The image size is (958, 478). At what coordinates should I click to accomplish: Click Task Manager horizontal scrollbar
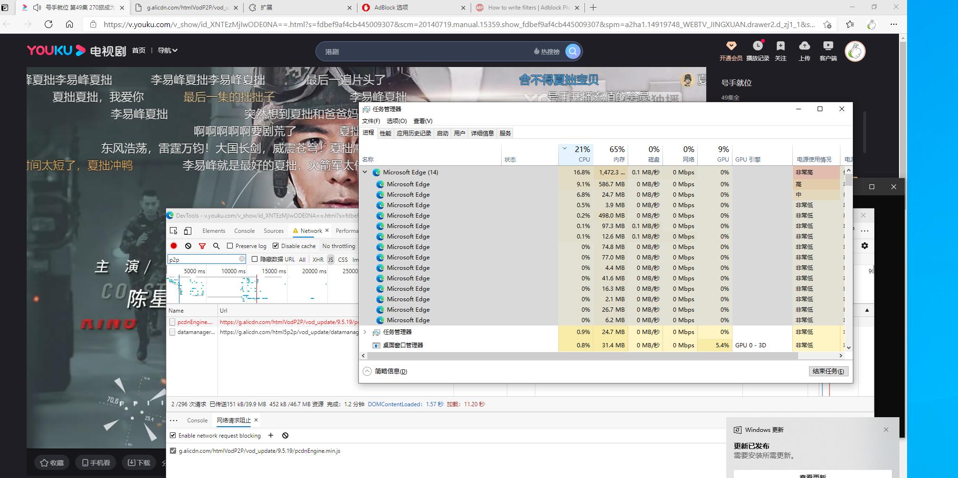[583, 355]
